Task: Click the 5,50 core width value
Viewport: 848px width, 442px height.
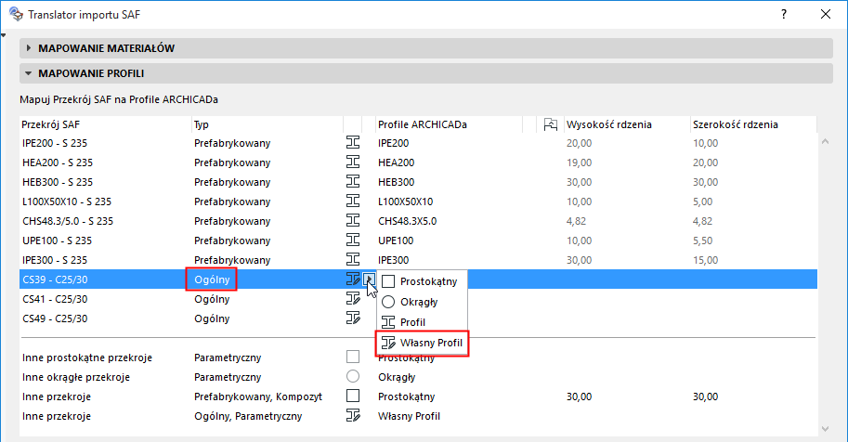Action: click(x=702, y=240)
